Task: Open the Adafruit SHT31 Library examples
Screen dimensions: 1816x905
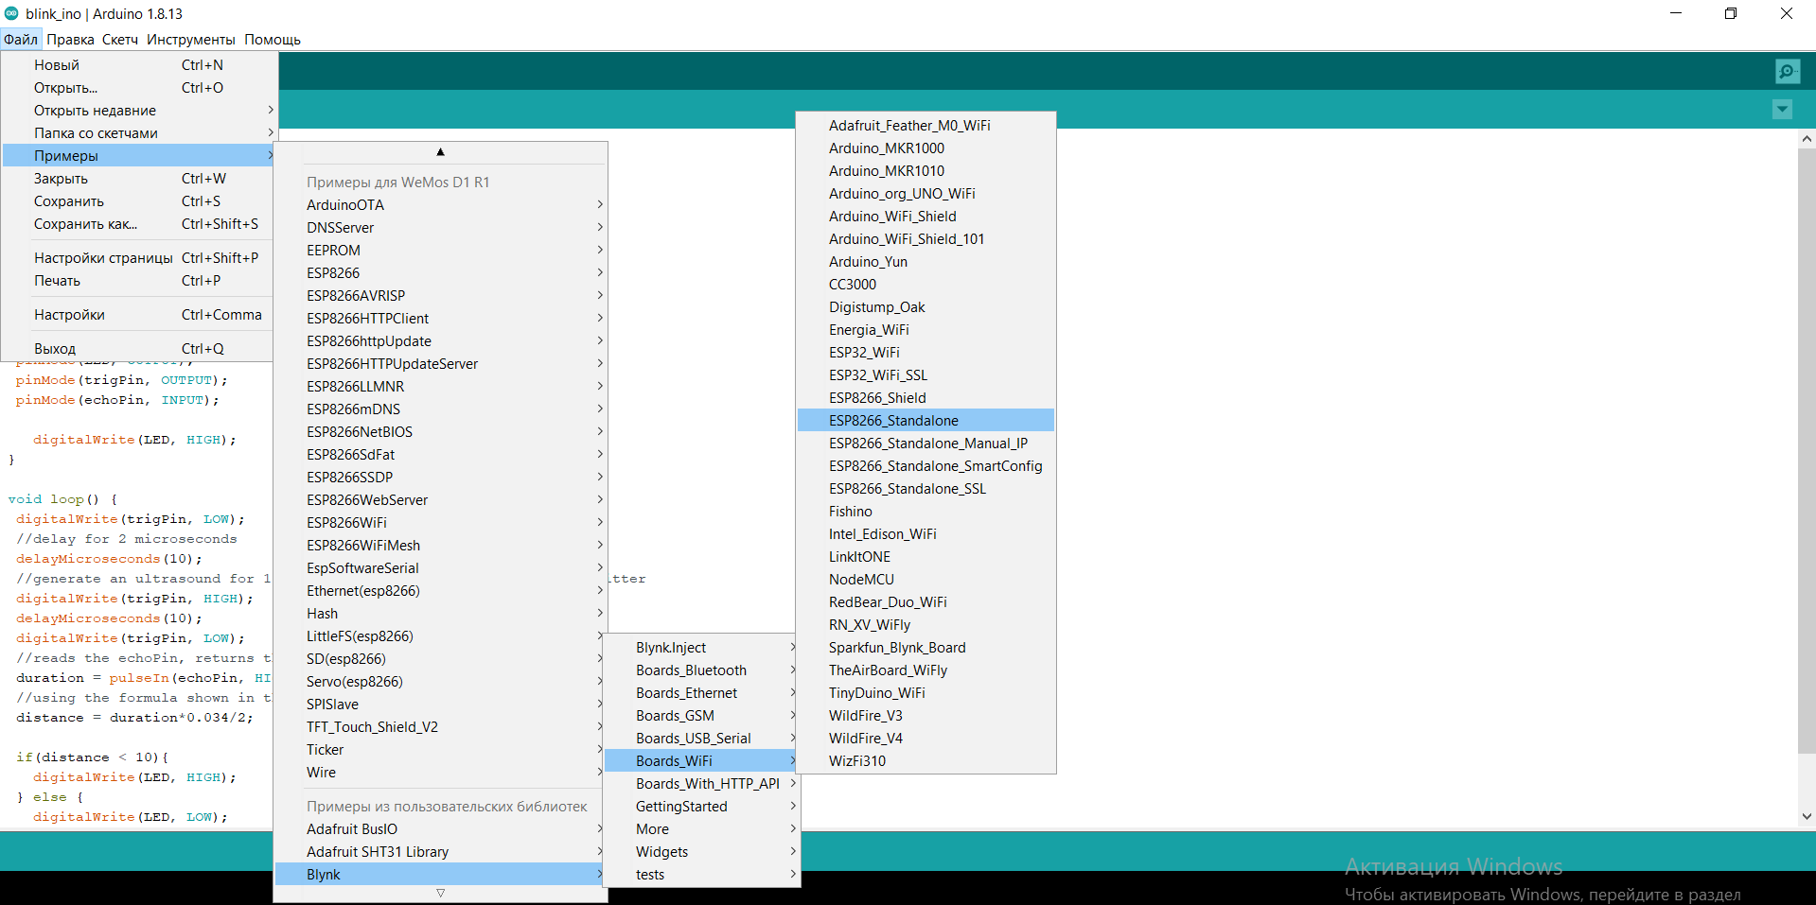Action: click(440, 852)
